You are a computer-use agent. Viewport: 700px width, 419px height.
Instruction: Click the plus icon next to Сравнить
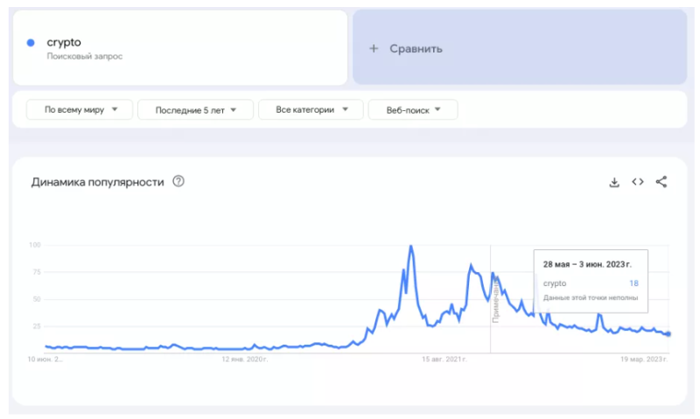tap(374, 49)
